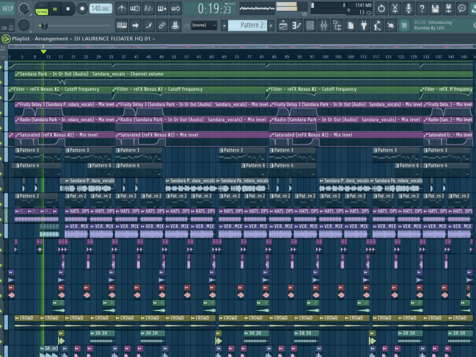This screenshot has width=476, height=357.
Task: Click the tempo tapper icon
Action: tap(377, 26)
